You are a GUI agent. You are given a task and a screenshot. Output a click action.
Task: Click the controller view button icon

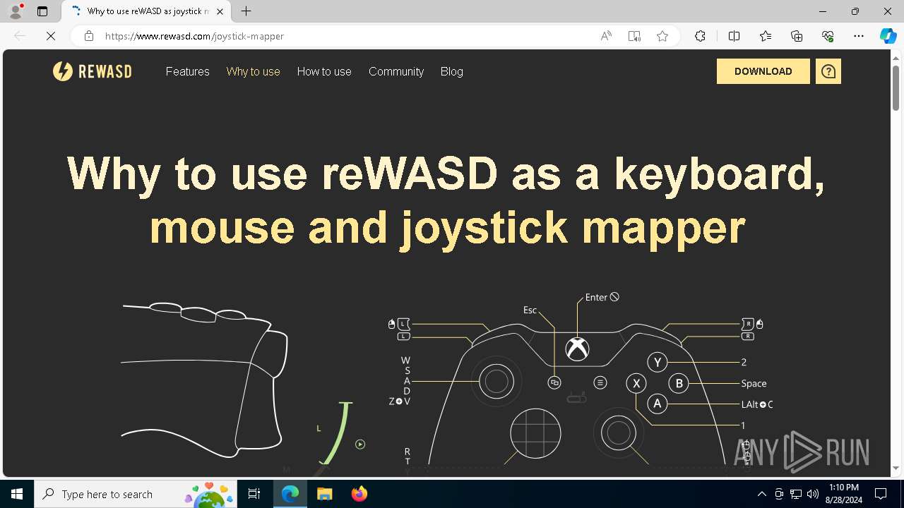point(554,382)
